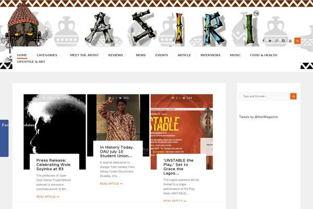The height and width of the screenshot is (209, 313).
Task: Open the Interviews menu item
Action: click(x=210, y=55)
